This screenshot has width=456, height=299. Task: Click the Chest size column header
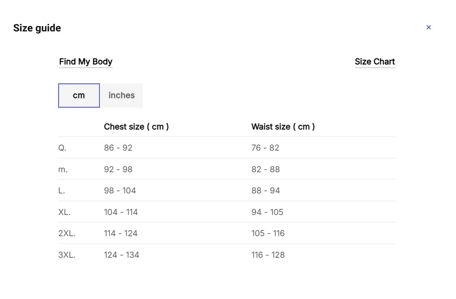136,126
